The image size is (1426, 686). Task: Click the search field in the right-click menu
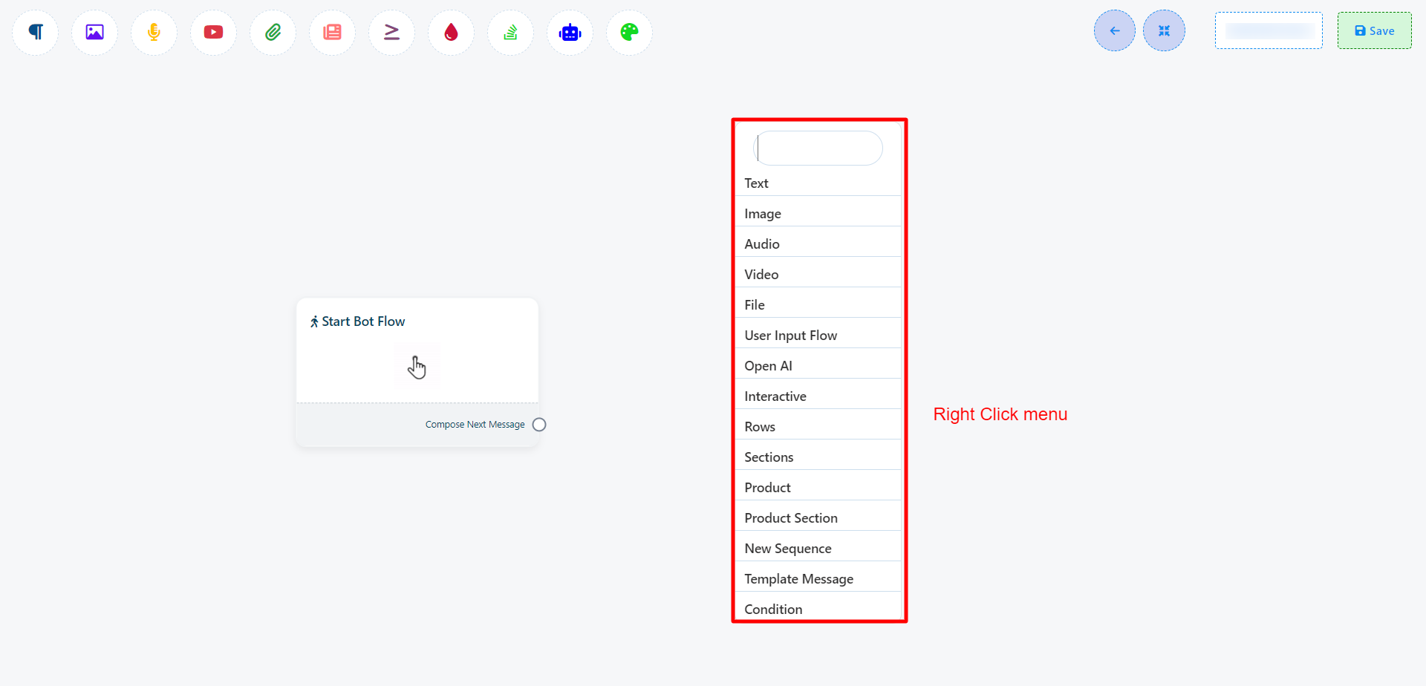point(818,148)
